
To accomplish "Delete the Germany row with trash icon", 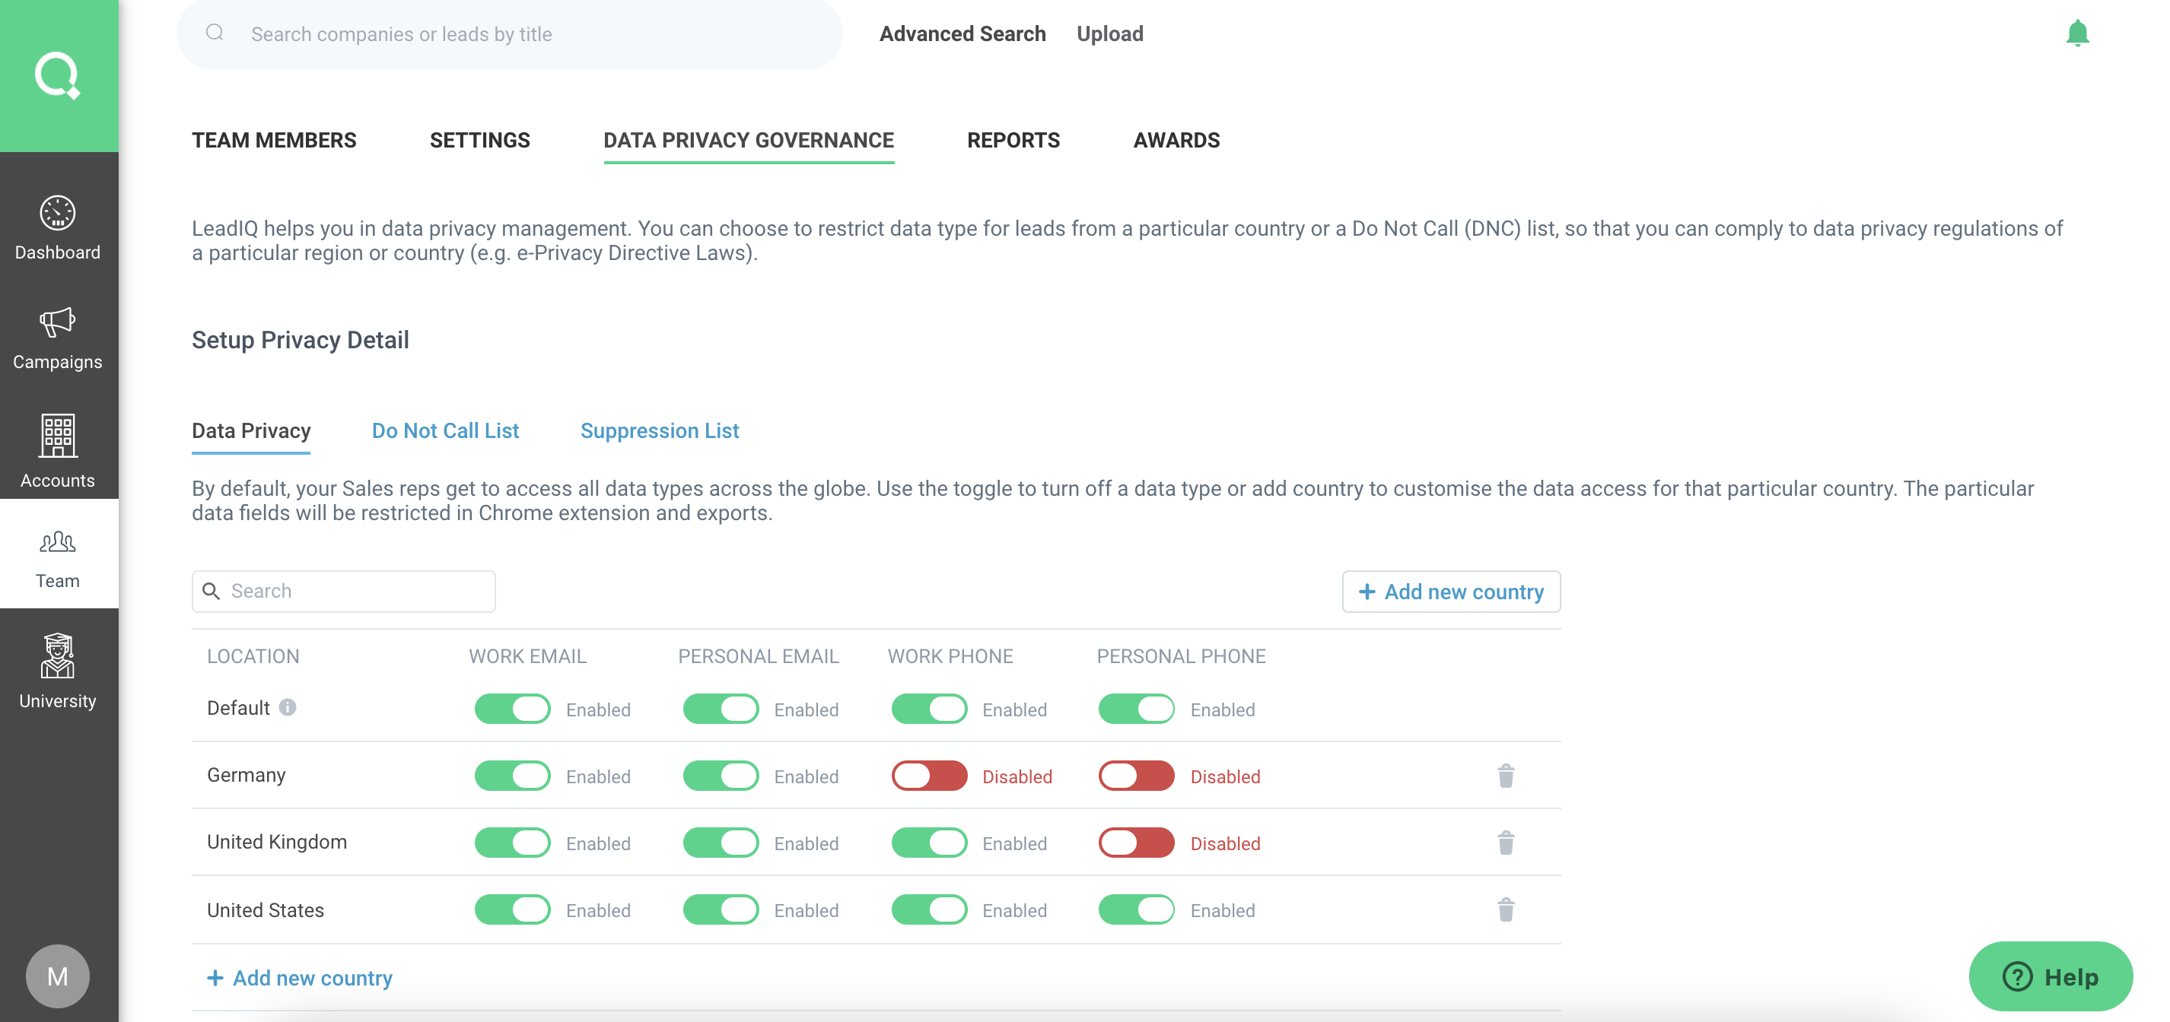I will (x=1505, y=776).
